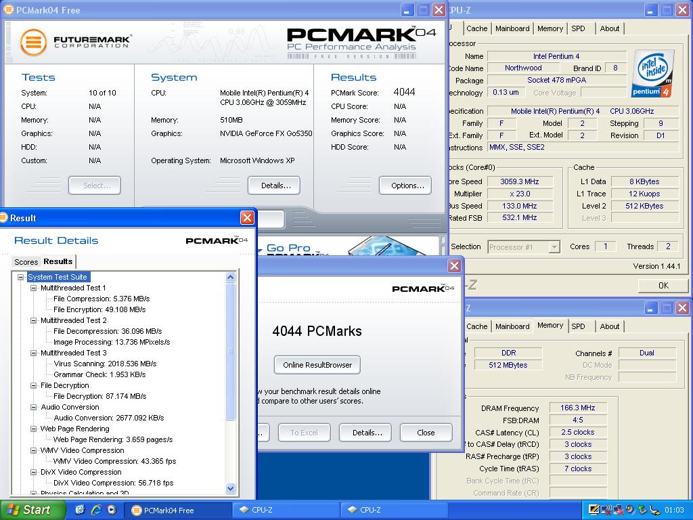The image size is (693, 520).
Task: Click System Details button in PCMark04
Action: tap(274, 186)
